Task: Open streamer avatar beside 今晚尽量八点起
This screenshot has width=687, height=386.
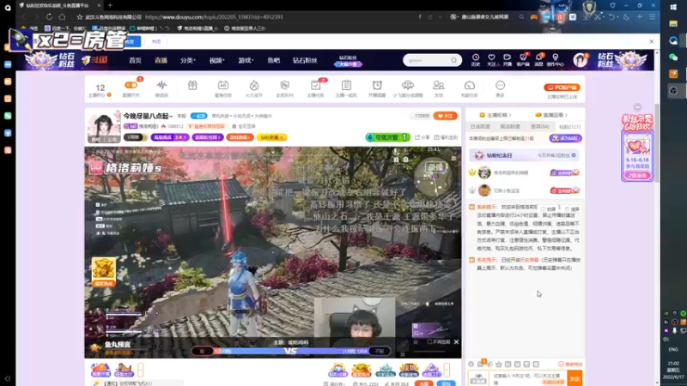Action: click(x=103, y=126)
